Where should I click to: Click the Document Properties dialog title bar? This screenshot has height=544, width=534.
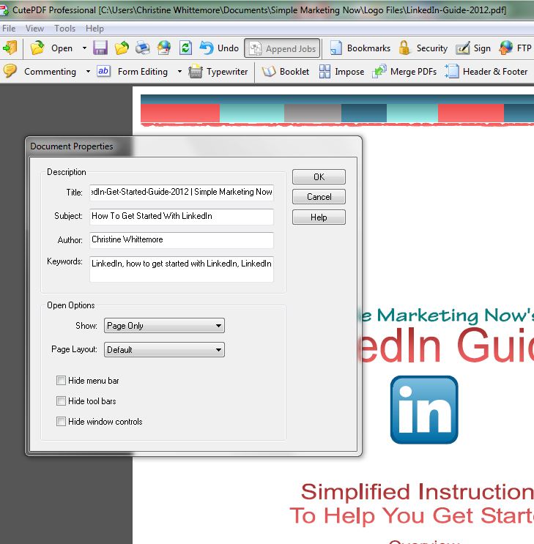[x=193, y=146]
